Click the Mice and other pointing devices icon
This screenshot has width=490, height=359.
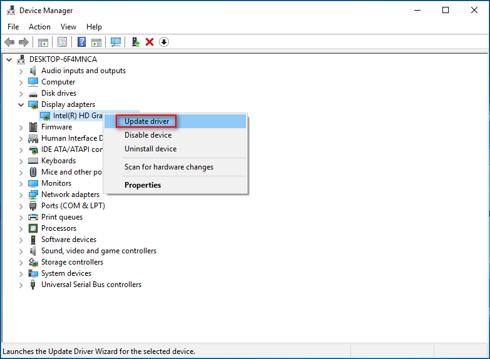(33, 172)
